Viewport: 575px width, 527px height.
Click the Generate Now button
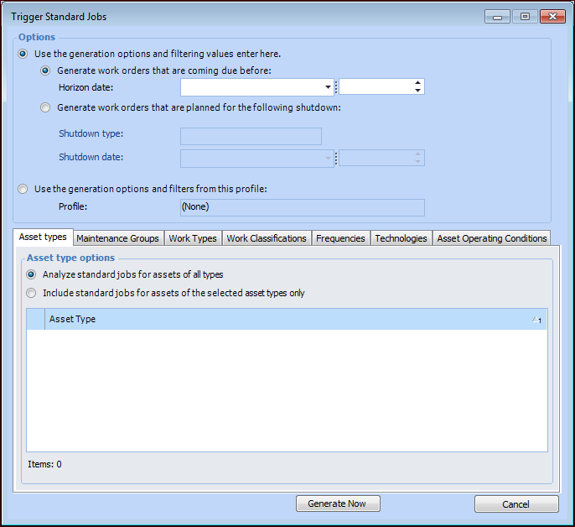pos(337,504)
